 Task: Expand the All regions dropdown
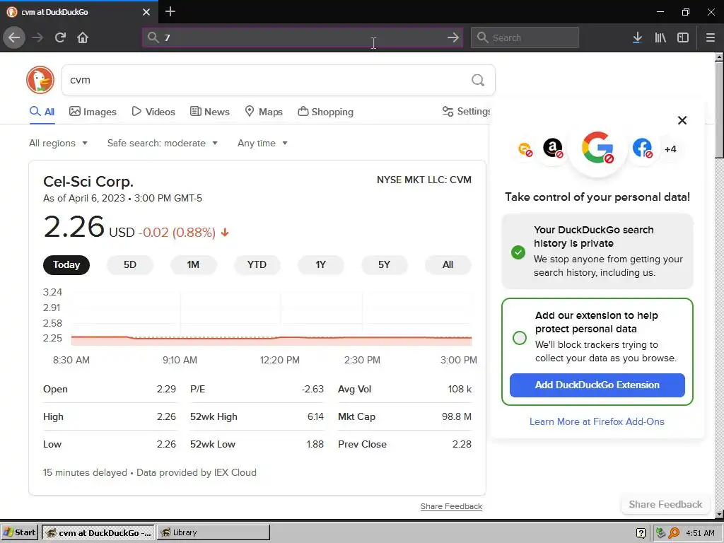pyautogui.click(x=58, y=143)
